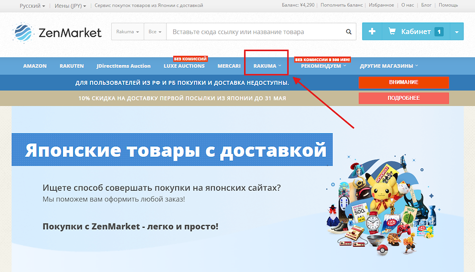Click the cart item count badge

(439, 32)
